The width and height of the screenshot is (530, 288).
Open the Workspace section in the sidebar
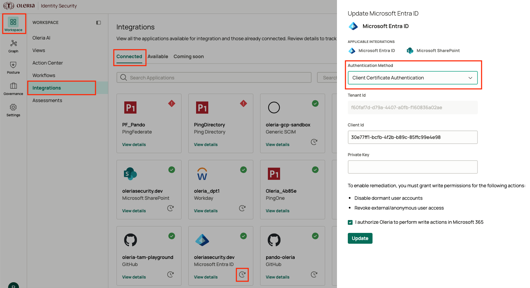(x=13, y=24)
